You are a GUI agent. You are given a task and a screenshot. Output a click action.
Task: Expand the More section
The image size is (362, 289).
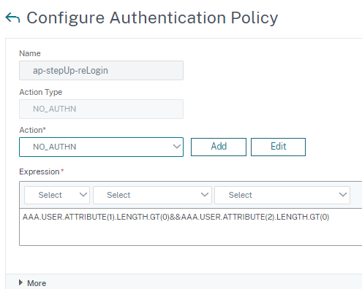point(32,283)
